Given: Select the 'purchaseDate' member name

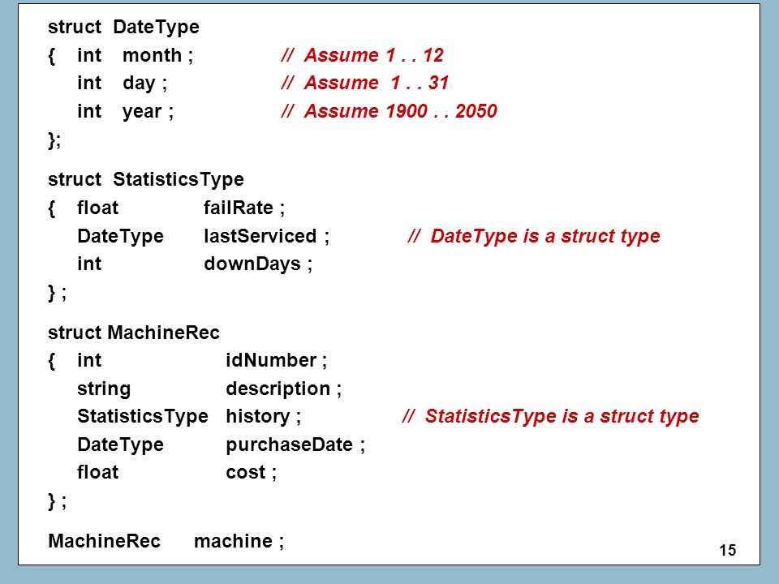Looking at the screenshot, I should coord(289,444).
